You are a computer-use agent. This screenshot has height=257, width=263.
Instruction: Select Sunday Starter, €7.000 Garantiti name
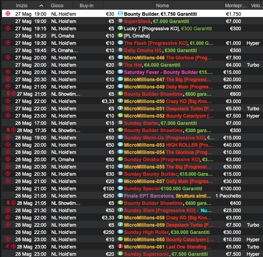point(160,123)
